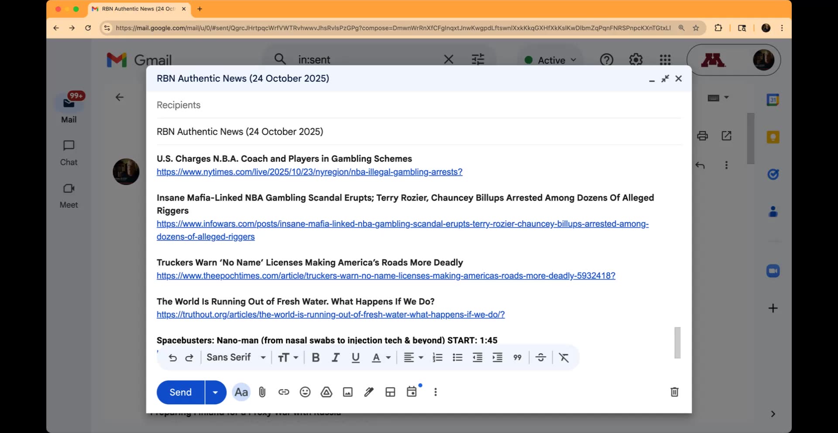The width and height of the screenshot is (838, 433).
Task: Insert link icon in compose
Action: coord(283,392)
